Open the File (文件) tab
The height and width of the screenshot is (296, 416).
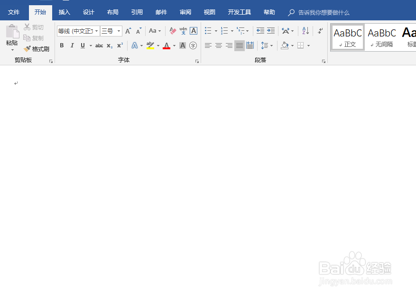14,12
